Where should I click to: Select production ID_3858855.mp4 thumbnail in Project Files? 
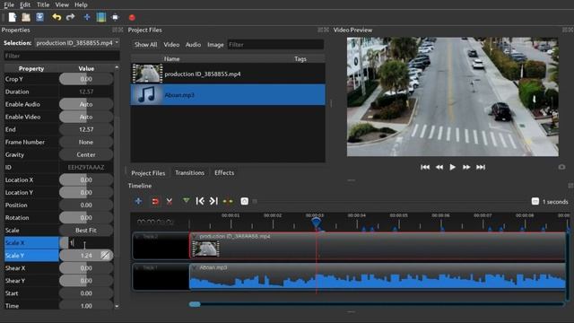147,74
